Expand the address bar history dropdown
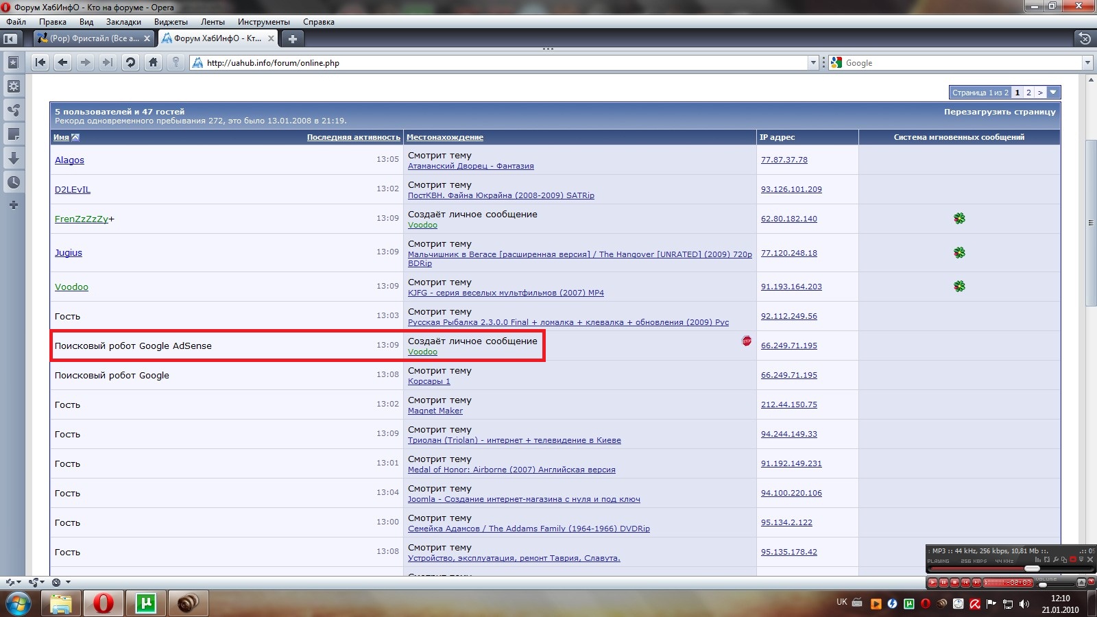This screenshot has height=617, width=1097. point(813,62)
